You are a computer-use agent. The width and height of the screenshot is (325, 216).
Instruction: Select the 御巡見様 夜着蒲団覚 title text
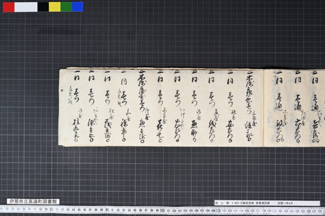click(256, 203)
